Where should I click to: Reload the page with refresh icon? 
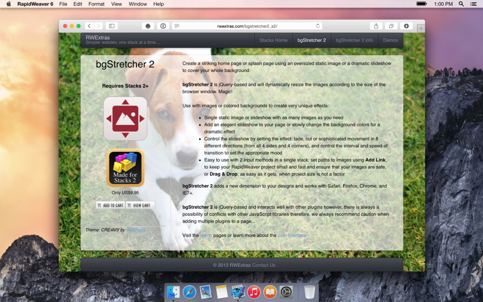(x=317, y=26)
